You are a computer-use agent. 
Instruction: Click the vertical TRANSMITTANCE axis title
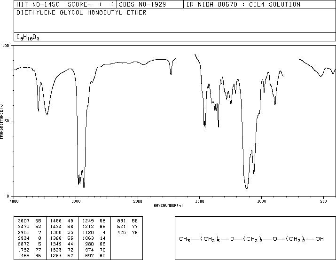[1, 121]
